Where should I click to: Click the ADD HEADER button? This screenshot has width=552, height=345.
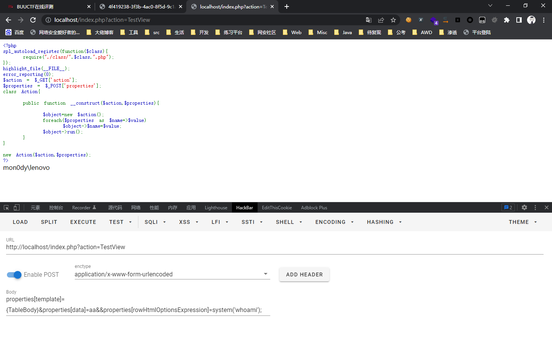tap(304, 274)
